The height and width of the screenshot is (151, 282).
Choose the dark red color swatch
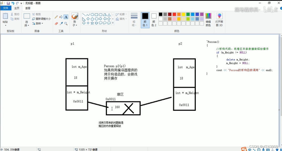click(x=170, y=14)
